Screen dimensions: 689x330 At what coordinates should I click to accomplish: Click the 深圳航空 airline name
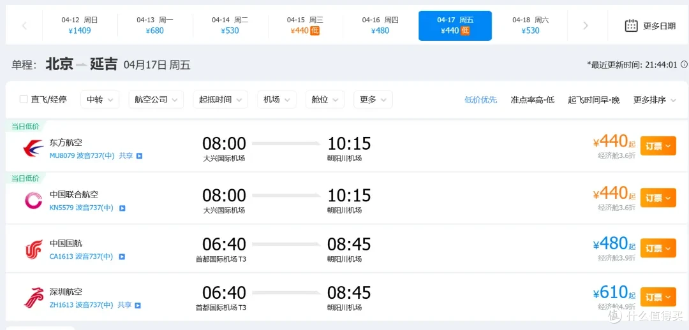coord(66,291)
